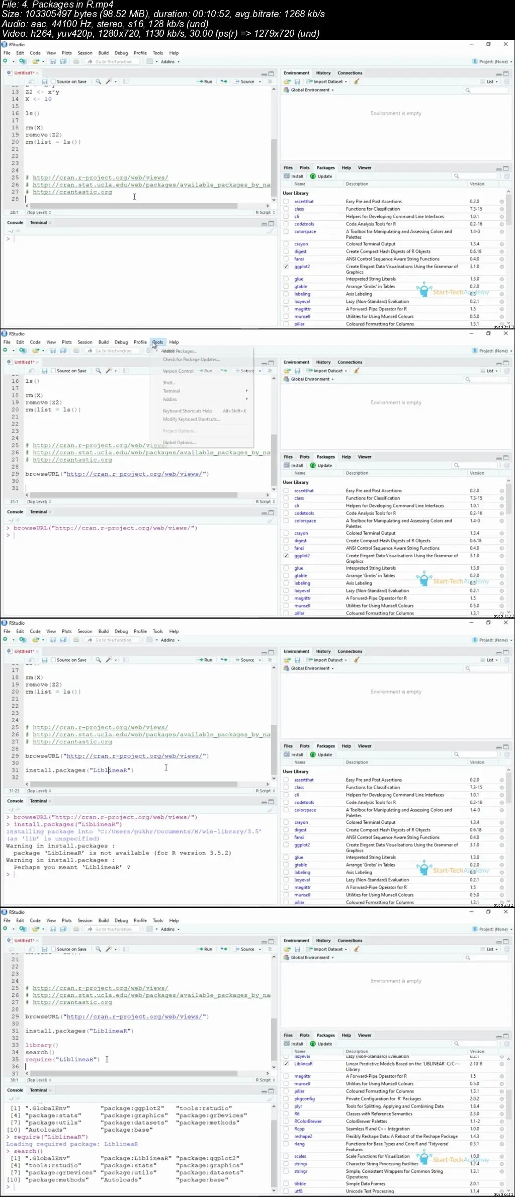Viewport: 515px width, 1197px height.
Task: Refresh package list in the Tools-menu frame
Action: pyautogui.click(x=506, y=466)
